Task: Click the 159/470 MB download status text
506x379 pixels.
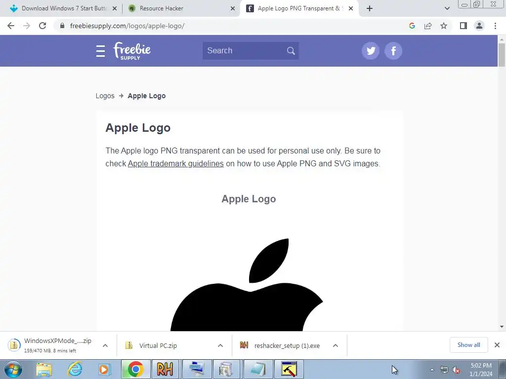Action: [50, 351]
